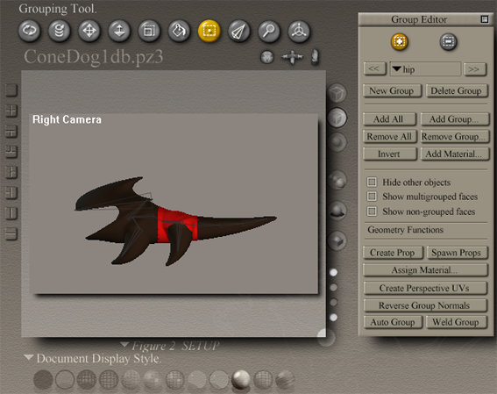Select the smooth shaded display style sphere
Viewport: 497px width, 394px height.
click(x=241, y=379)
